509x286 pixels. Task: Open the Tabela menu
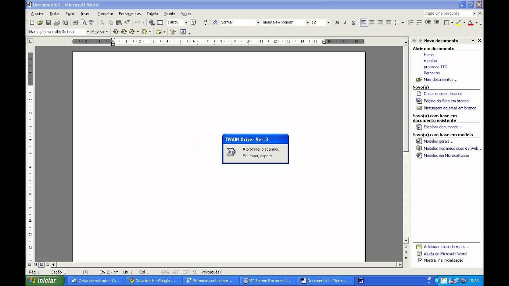152,14
